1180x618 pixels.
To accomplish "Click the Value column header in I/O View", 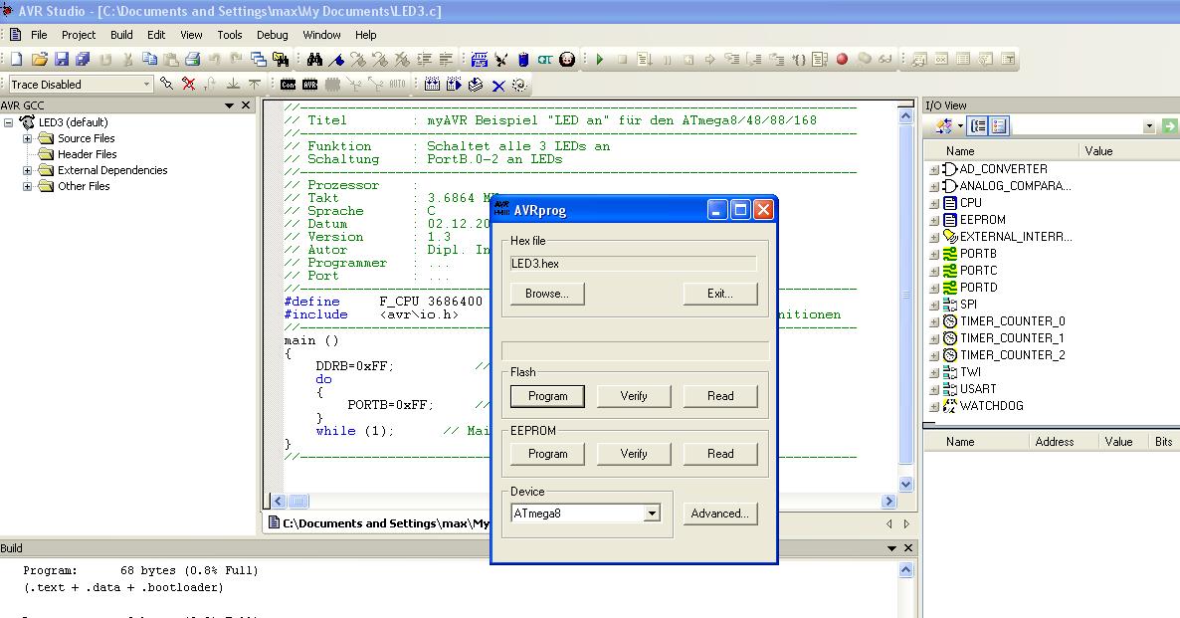I will click(1098, 150).
